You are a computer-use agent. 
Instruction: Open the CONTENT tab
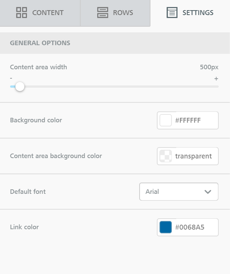pos(40,13)
